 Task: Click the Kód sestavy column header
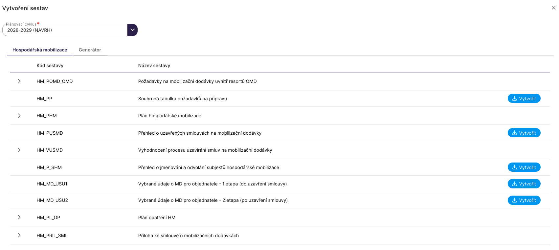click(x=50, y=66)
